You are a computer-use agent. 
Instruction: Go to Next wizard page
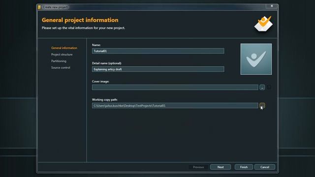tap(220, 167)
